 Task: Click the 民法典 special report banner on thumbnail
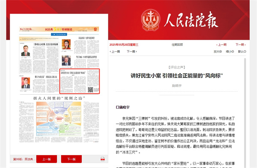[x=59, y=29]
